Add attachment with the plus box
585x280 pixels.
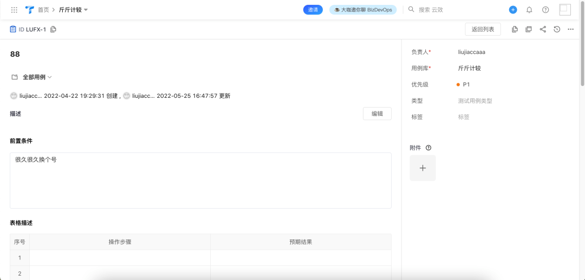point(422,168)
